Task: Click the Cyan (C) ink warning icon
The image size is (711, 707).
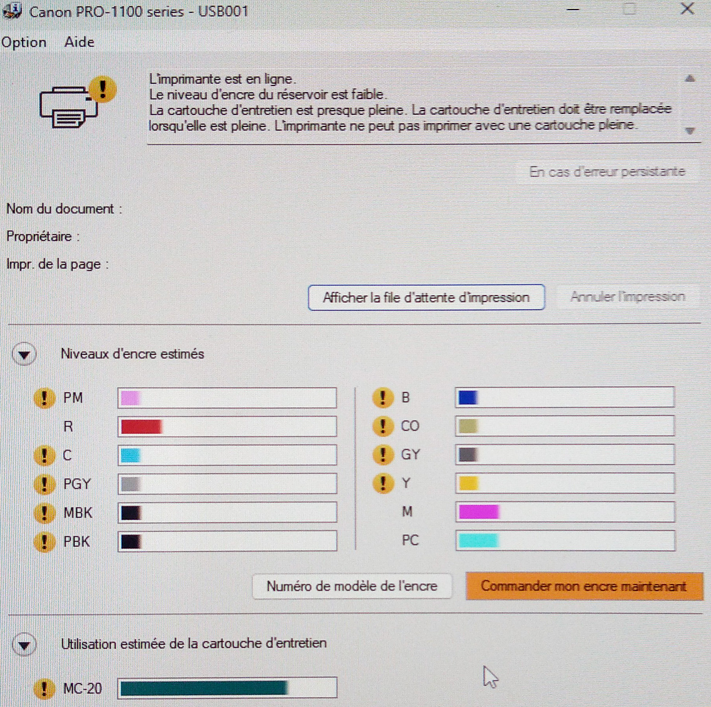Action: (44, 455)
